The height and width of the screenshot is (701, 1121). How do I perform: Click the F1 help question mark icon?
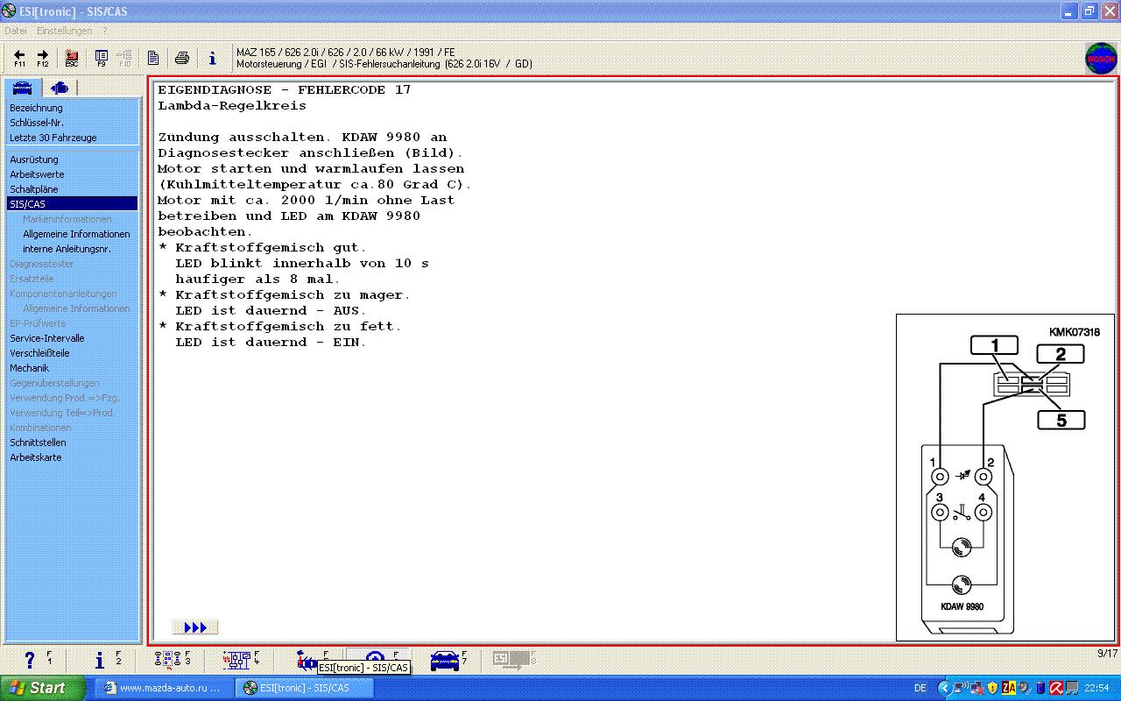[31, 660]
